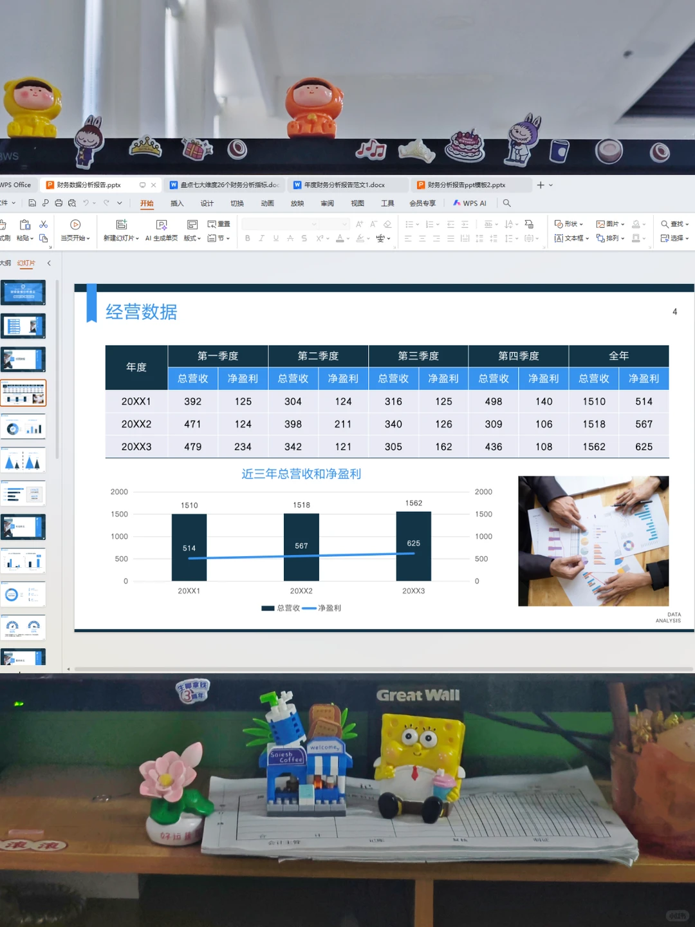
Task: Click the Paste clipboard icon
Action: pos(25,224)
